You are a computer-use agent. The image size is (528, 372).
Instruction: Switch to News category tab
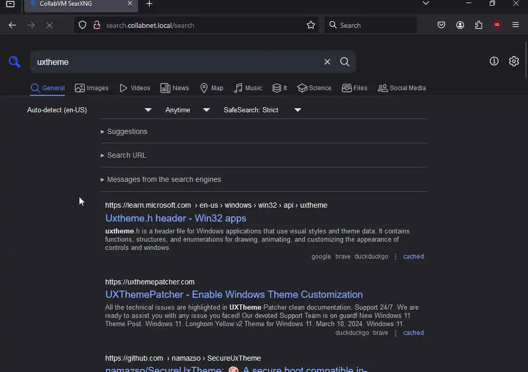(x=174, y=88)
